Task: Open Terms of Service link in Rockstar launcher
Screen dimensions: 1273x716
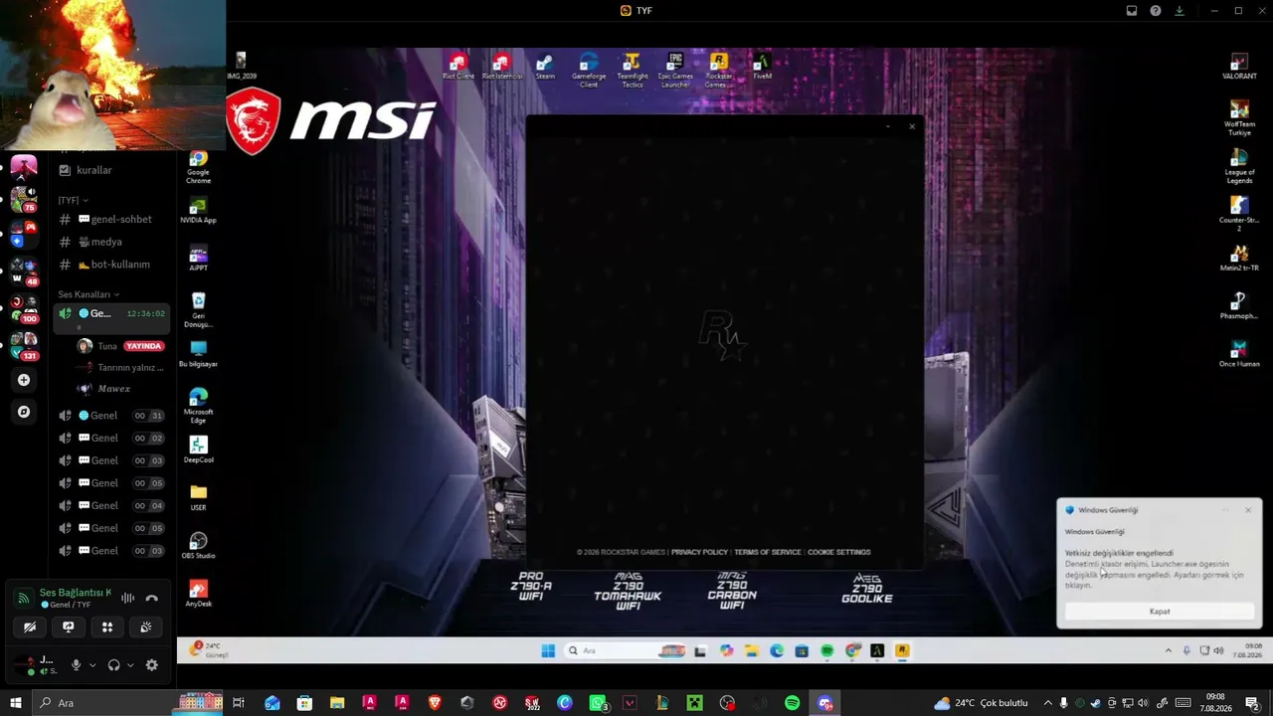Action: pyautogui.click(x=767, y=552)
